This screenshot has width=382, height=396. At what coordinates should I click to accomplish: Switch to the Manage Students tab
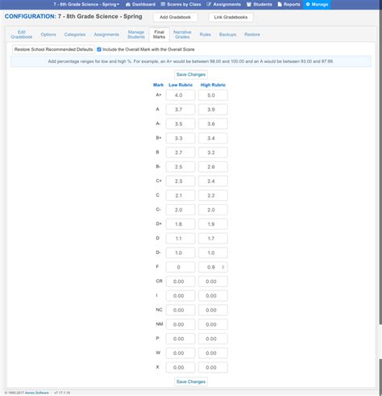pyautogui.click(x=136, y=35)
